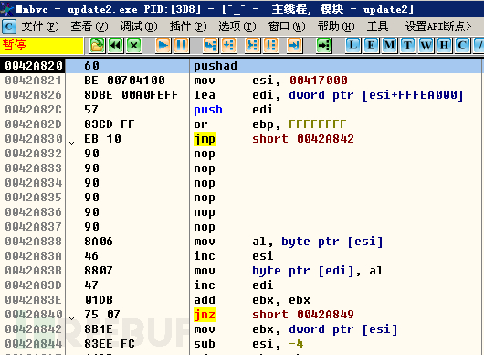Screen dimensions: 484x355
Task: Open the CPU (C) button
Action: [x=462, y=46]
